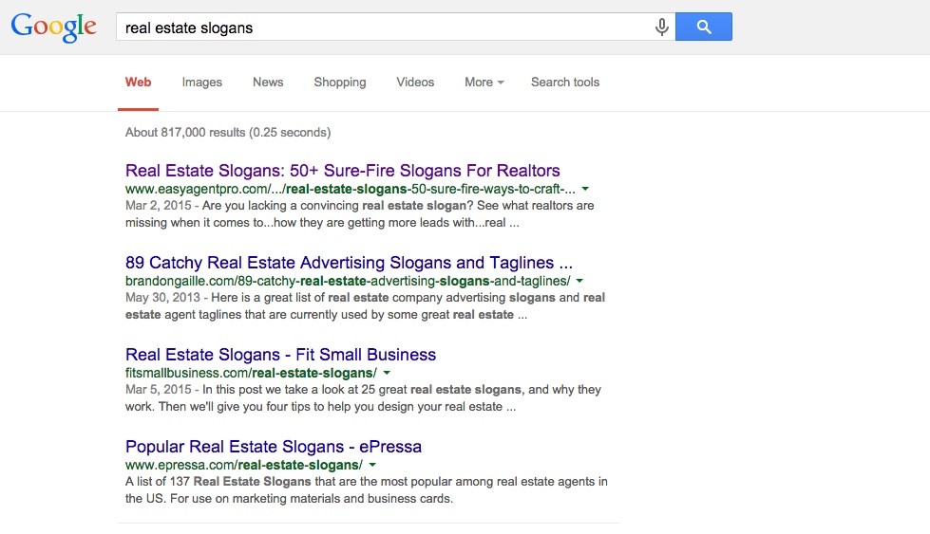Image resolution: width=930 pixels, height=534 pixels.
Task: Click the green brandongaille.com URL text
Action: point(348,281)
